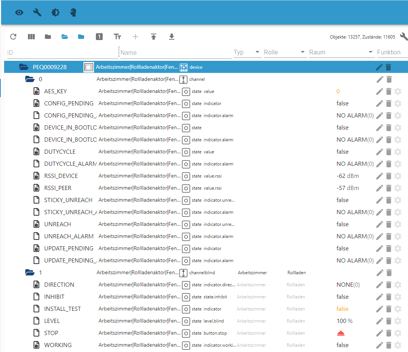Click the orange INSTALL_TEST false value
The width and height of the screenshot is (408, 352).
[x=342, y=309]
